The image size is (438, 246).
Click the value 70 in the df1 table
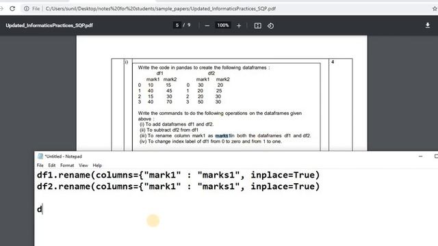169,102
